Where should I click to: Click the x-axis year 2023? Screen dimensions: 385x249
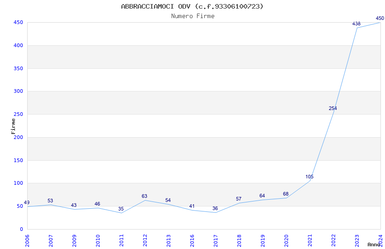[x=357, y=241]
